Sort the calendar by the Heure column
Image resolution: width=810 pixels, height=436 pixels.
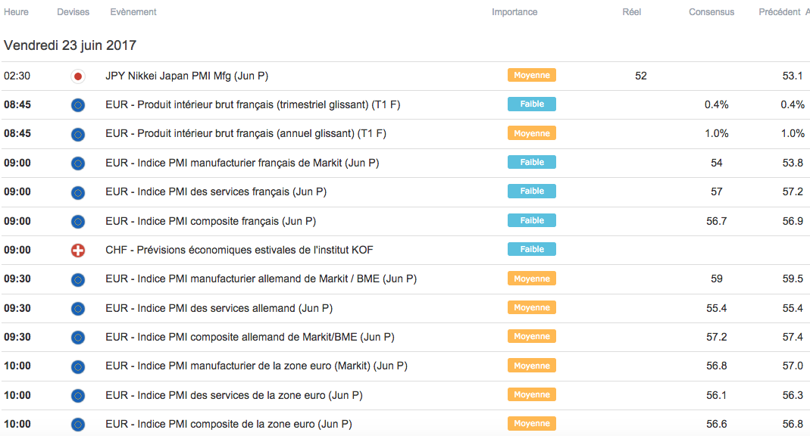click(16, 12)
